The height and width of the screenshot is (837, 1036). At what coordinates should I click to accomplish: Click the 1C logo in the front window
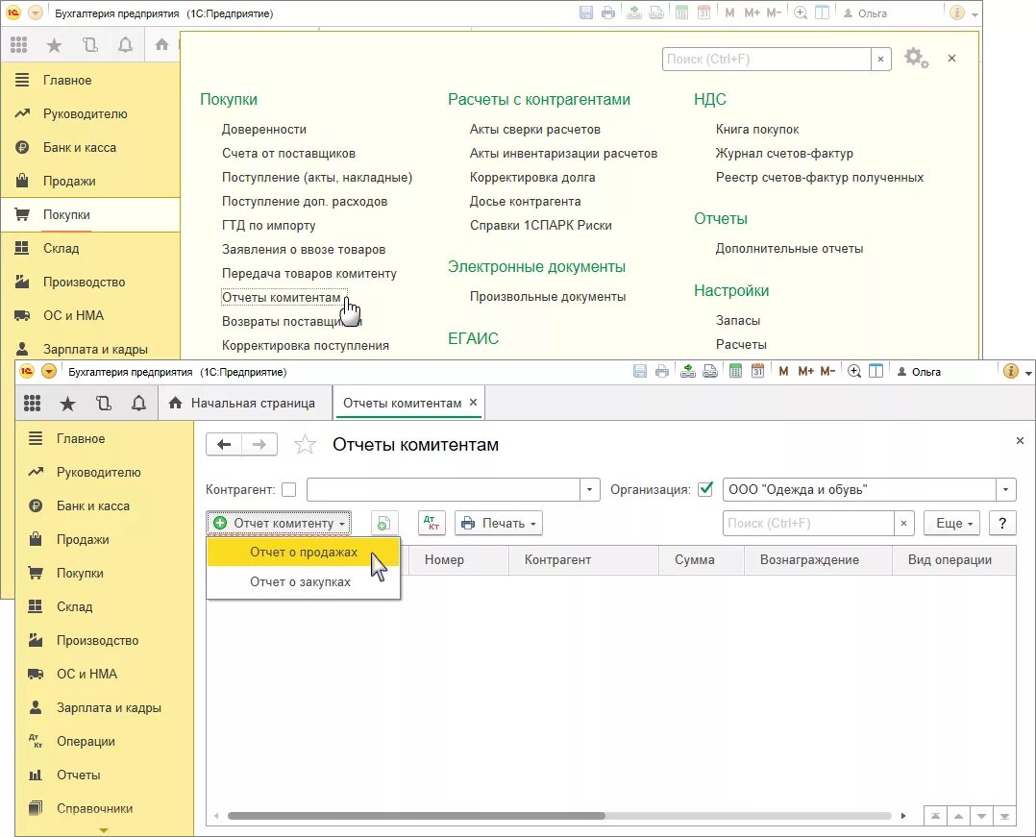[x=27, y=371]
